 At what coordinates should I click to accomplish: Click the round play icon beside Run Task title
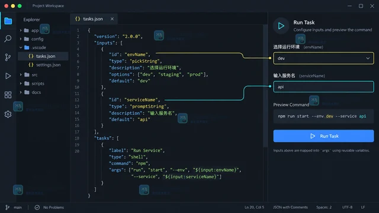click(x=281, y=26)
